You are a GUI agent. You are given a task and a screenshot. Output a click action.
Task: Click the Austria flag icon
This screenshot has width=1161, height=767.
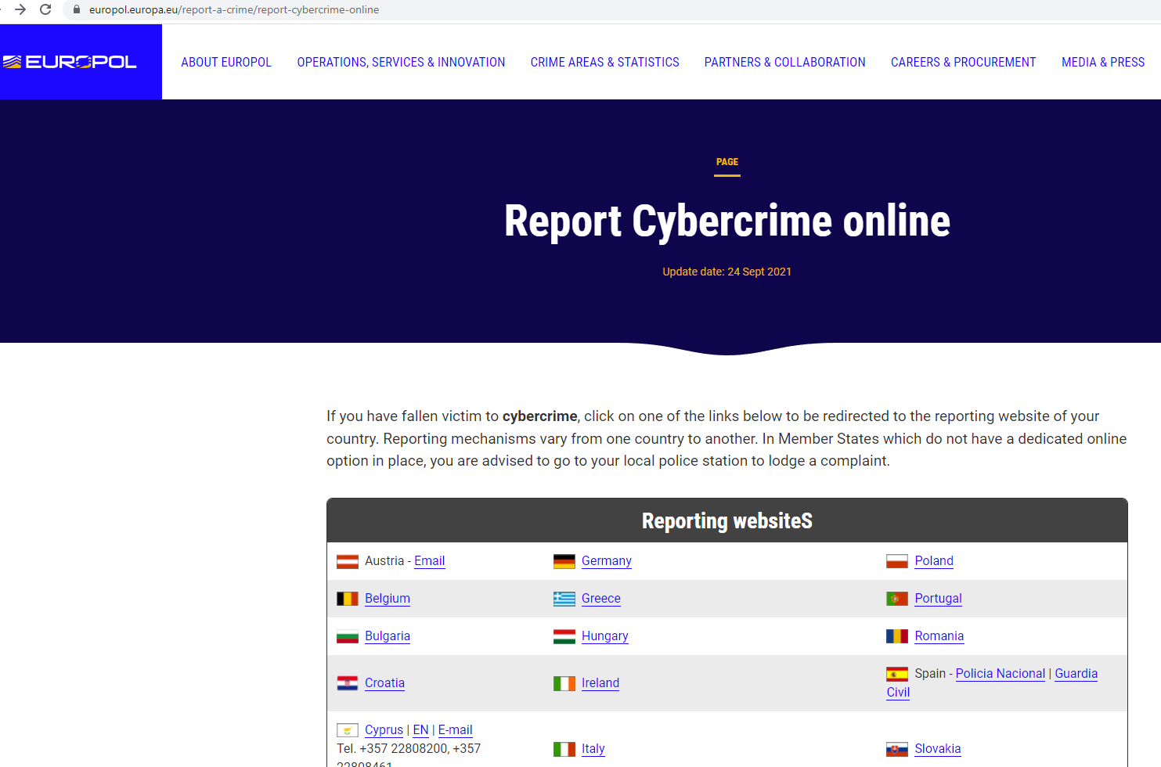point(348,561)
